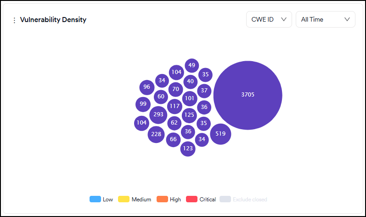Select the bubble labeled 123
Screen dimensions: 366x217
(x=188, y=148)
